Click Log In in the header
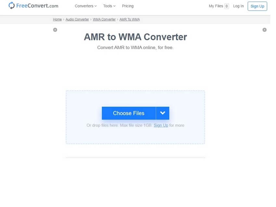Viewport: 276px width, 207px height. coord(238,6)
